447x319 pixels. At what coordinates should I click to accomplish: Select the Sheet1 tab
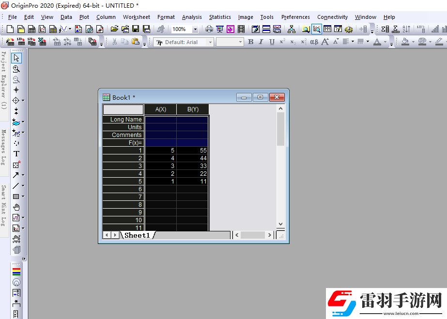point(138,235)
